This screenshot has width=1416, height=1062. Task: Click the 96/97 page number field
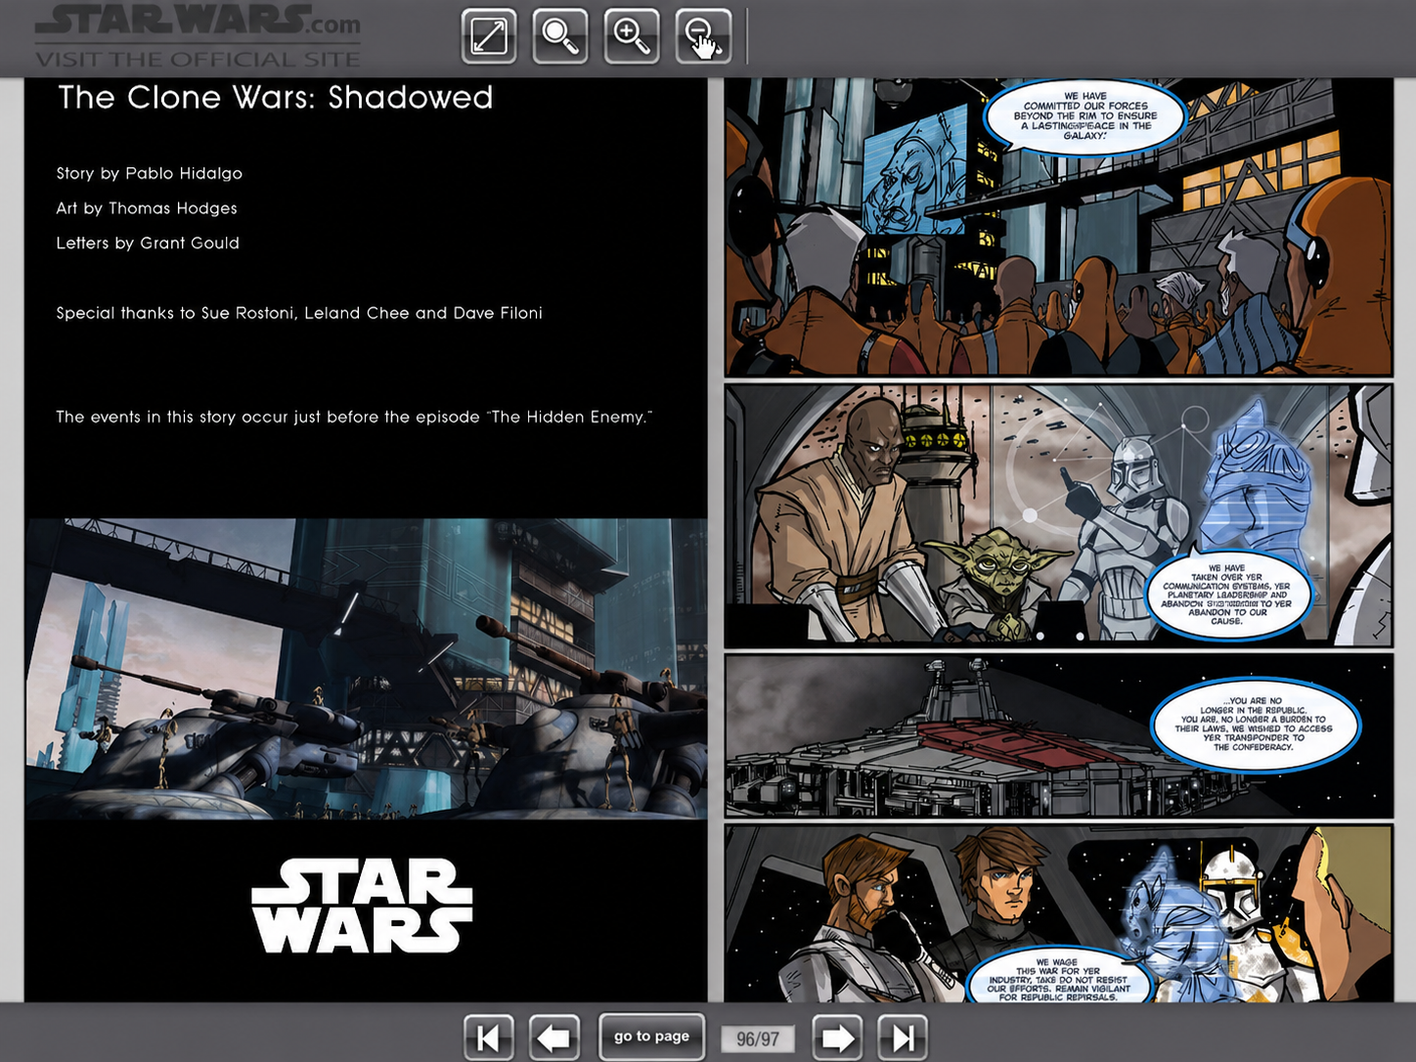pos(758,1039)
